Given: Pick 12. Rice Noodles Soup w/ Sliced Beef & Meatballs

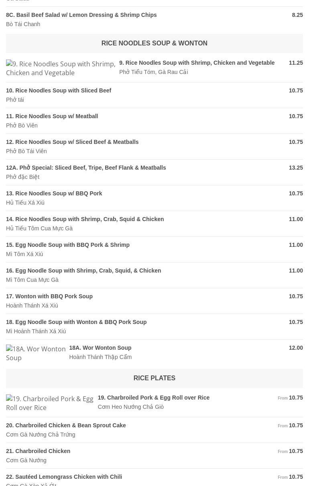Looking at the screenshot, I should (x=72, y=142).
